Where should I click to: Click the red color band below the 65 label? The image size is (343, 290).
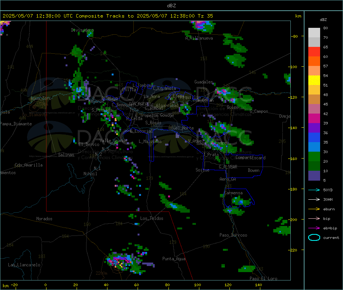click(x=314, y=51)
